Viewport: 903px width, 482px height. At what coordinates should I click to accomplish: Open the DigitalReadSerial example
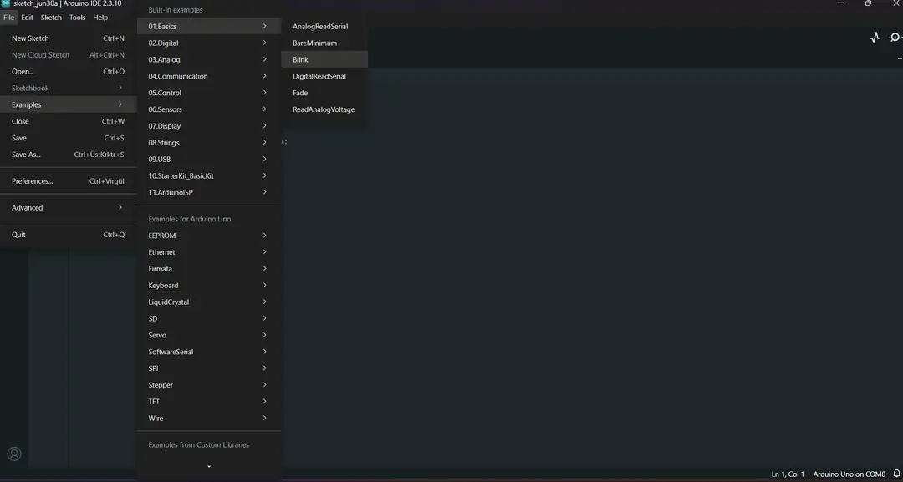tap(324, 77)
